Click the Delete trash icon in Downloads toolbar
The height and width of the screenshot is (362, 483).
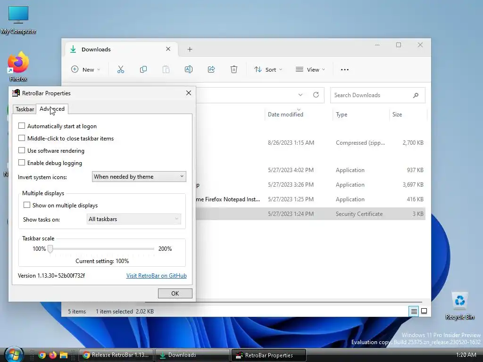click(234, 70)
